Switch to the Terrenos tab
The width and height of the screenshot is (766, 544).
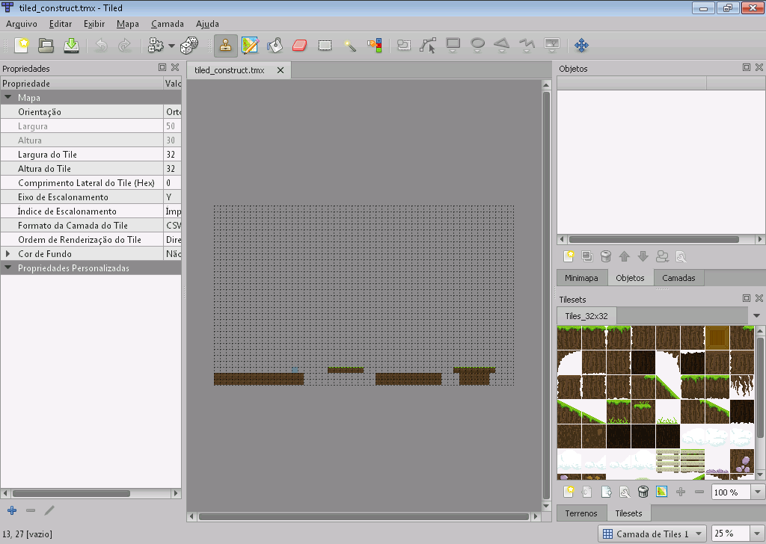coord(581,513)
